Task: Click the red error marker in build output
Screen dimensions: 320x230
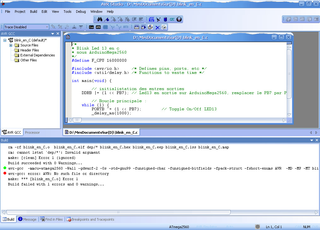Action: [5, 174]
